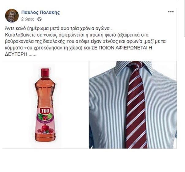Open the vinegar bottle photo
185x172 pixels.
click(45, 105)
